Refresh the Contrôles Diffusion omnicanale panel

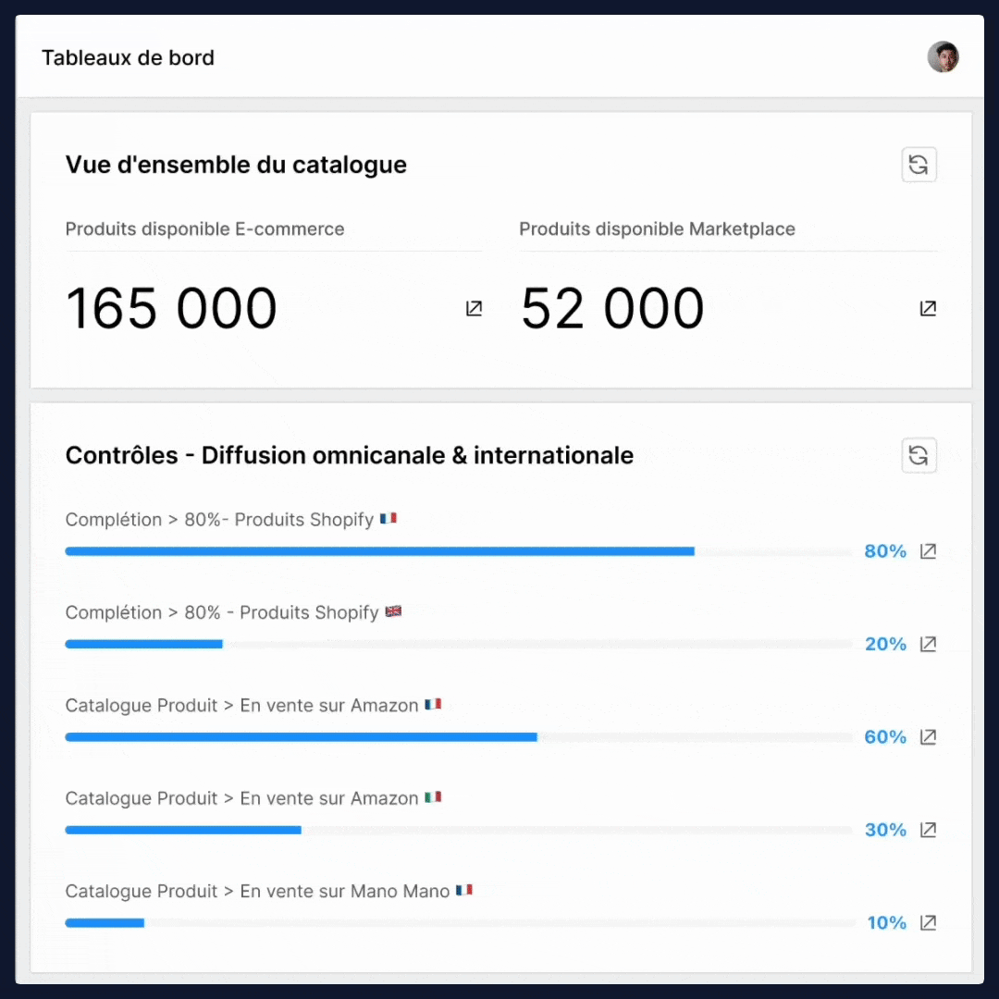coord(919,455)
